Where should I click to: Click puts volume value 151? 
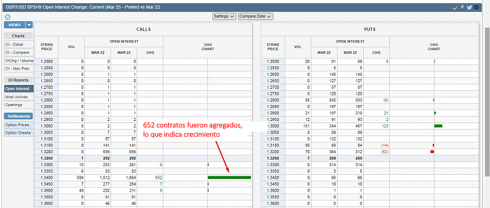[306, 126]
